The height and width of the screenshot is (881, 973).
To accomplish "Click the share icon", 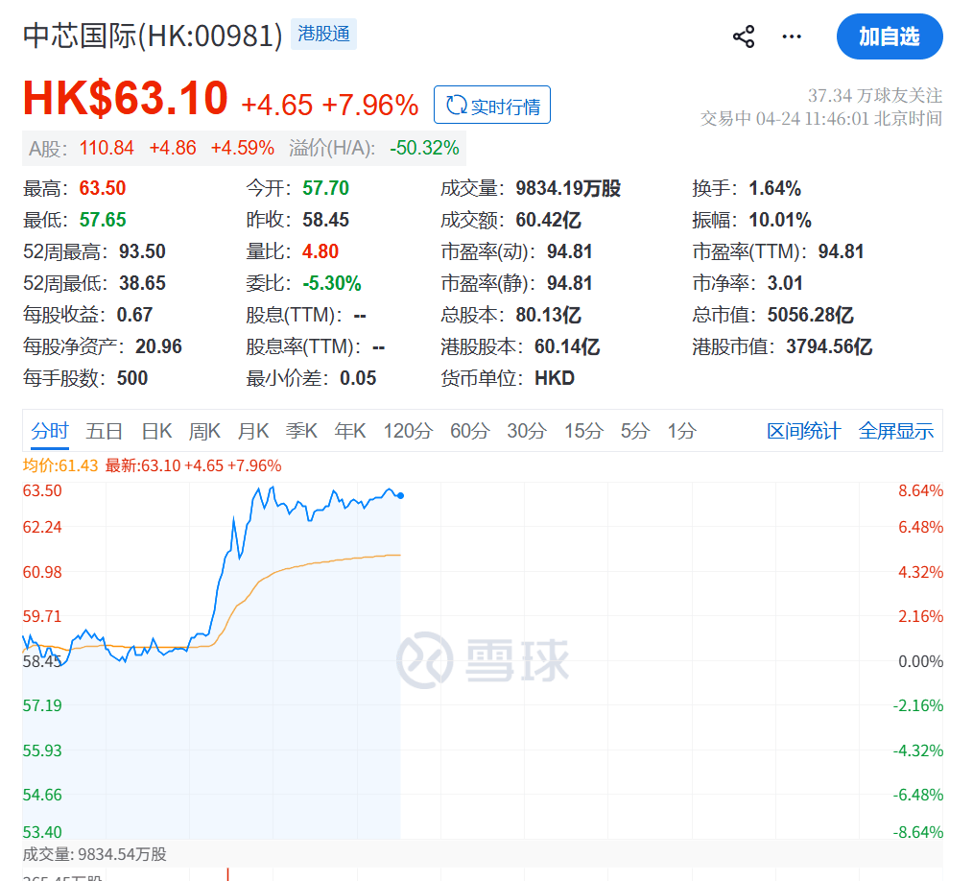I will (x=744, y=37).
